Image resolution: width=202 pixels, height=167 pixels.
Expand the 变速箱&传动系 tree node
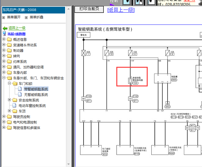pos(4,45)
